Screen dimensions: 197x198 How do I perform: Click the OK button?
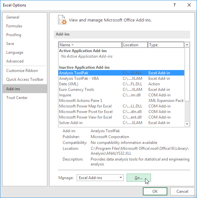tap(155, 191)
